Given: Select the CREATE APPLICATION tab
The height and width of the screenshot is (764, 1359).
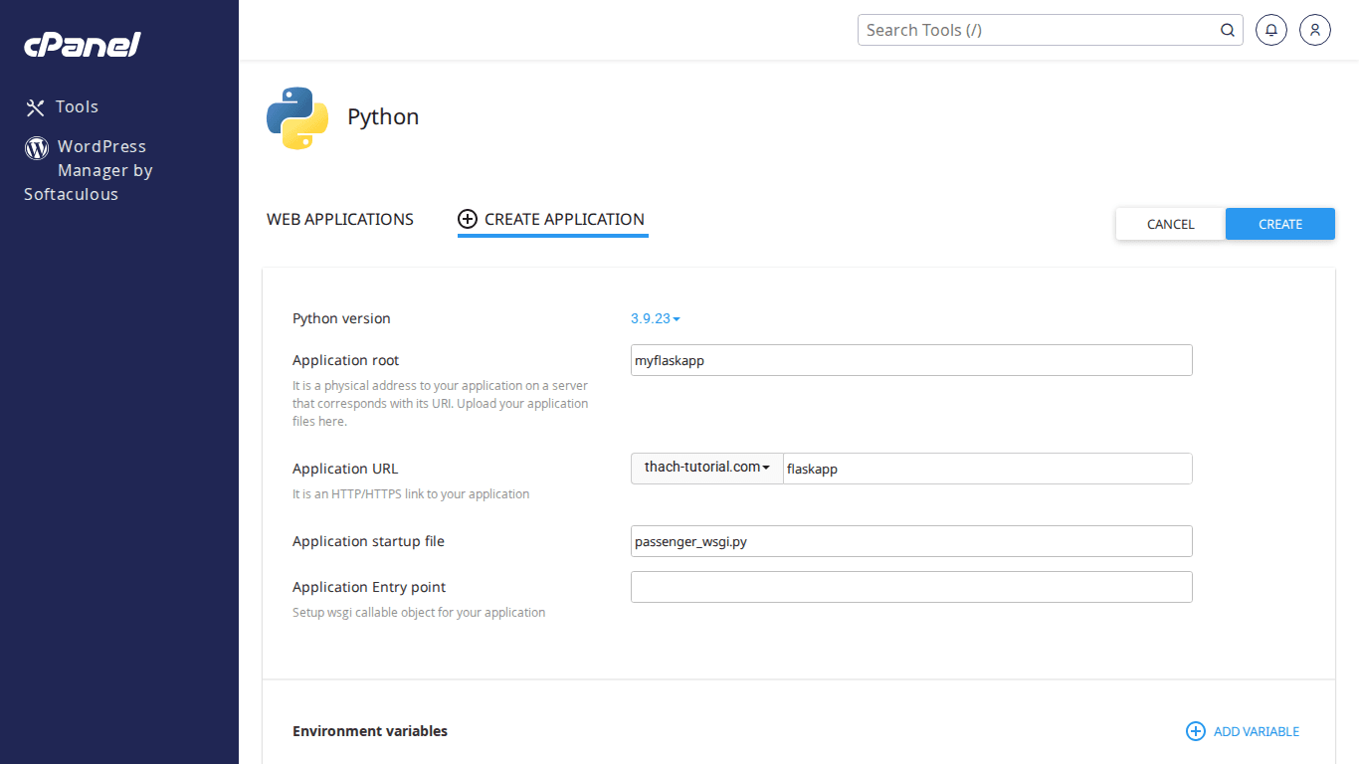Looking at the screenshot, I should [564, 219].
